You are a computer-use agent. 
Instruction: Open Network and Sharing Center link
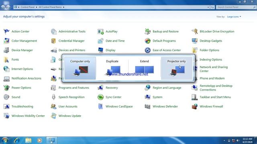click(214, 69)
